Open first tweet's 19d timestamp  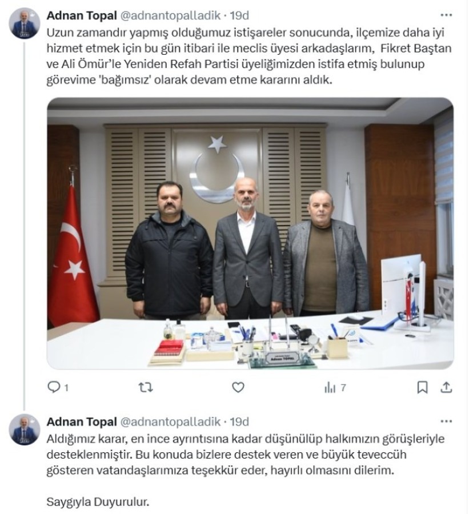point(239,15)
